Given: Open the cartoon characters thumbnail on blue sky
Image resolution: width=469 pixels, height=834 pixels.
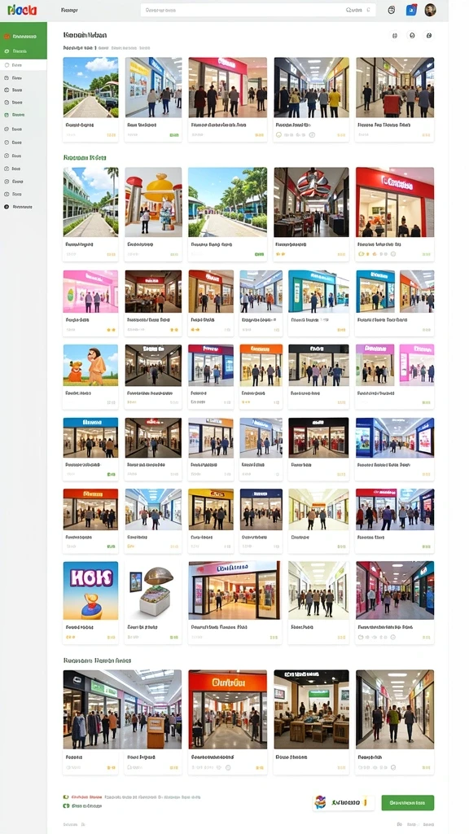Looking at the screenshot, I should pos(90,365).
